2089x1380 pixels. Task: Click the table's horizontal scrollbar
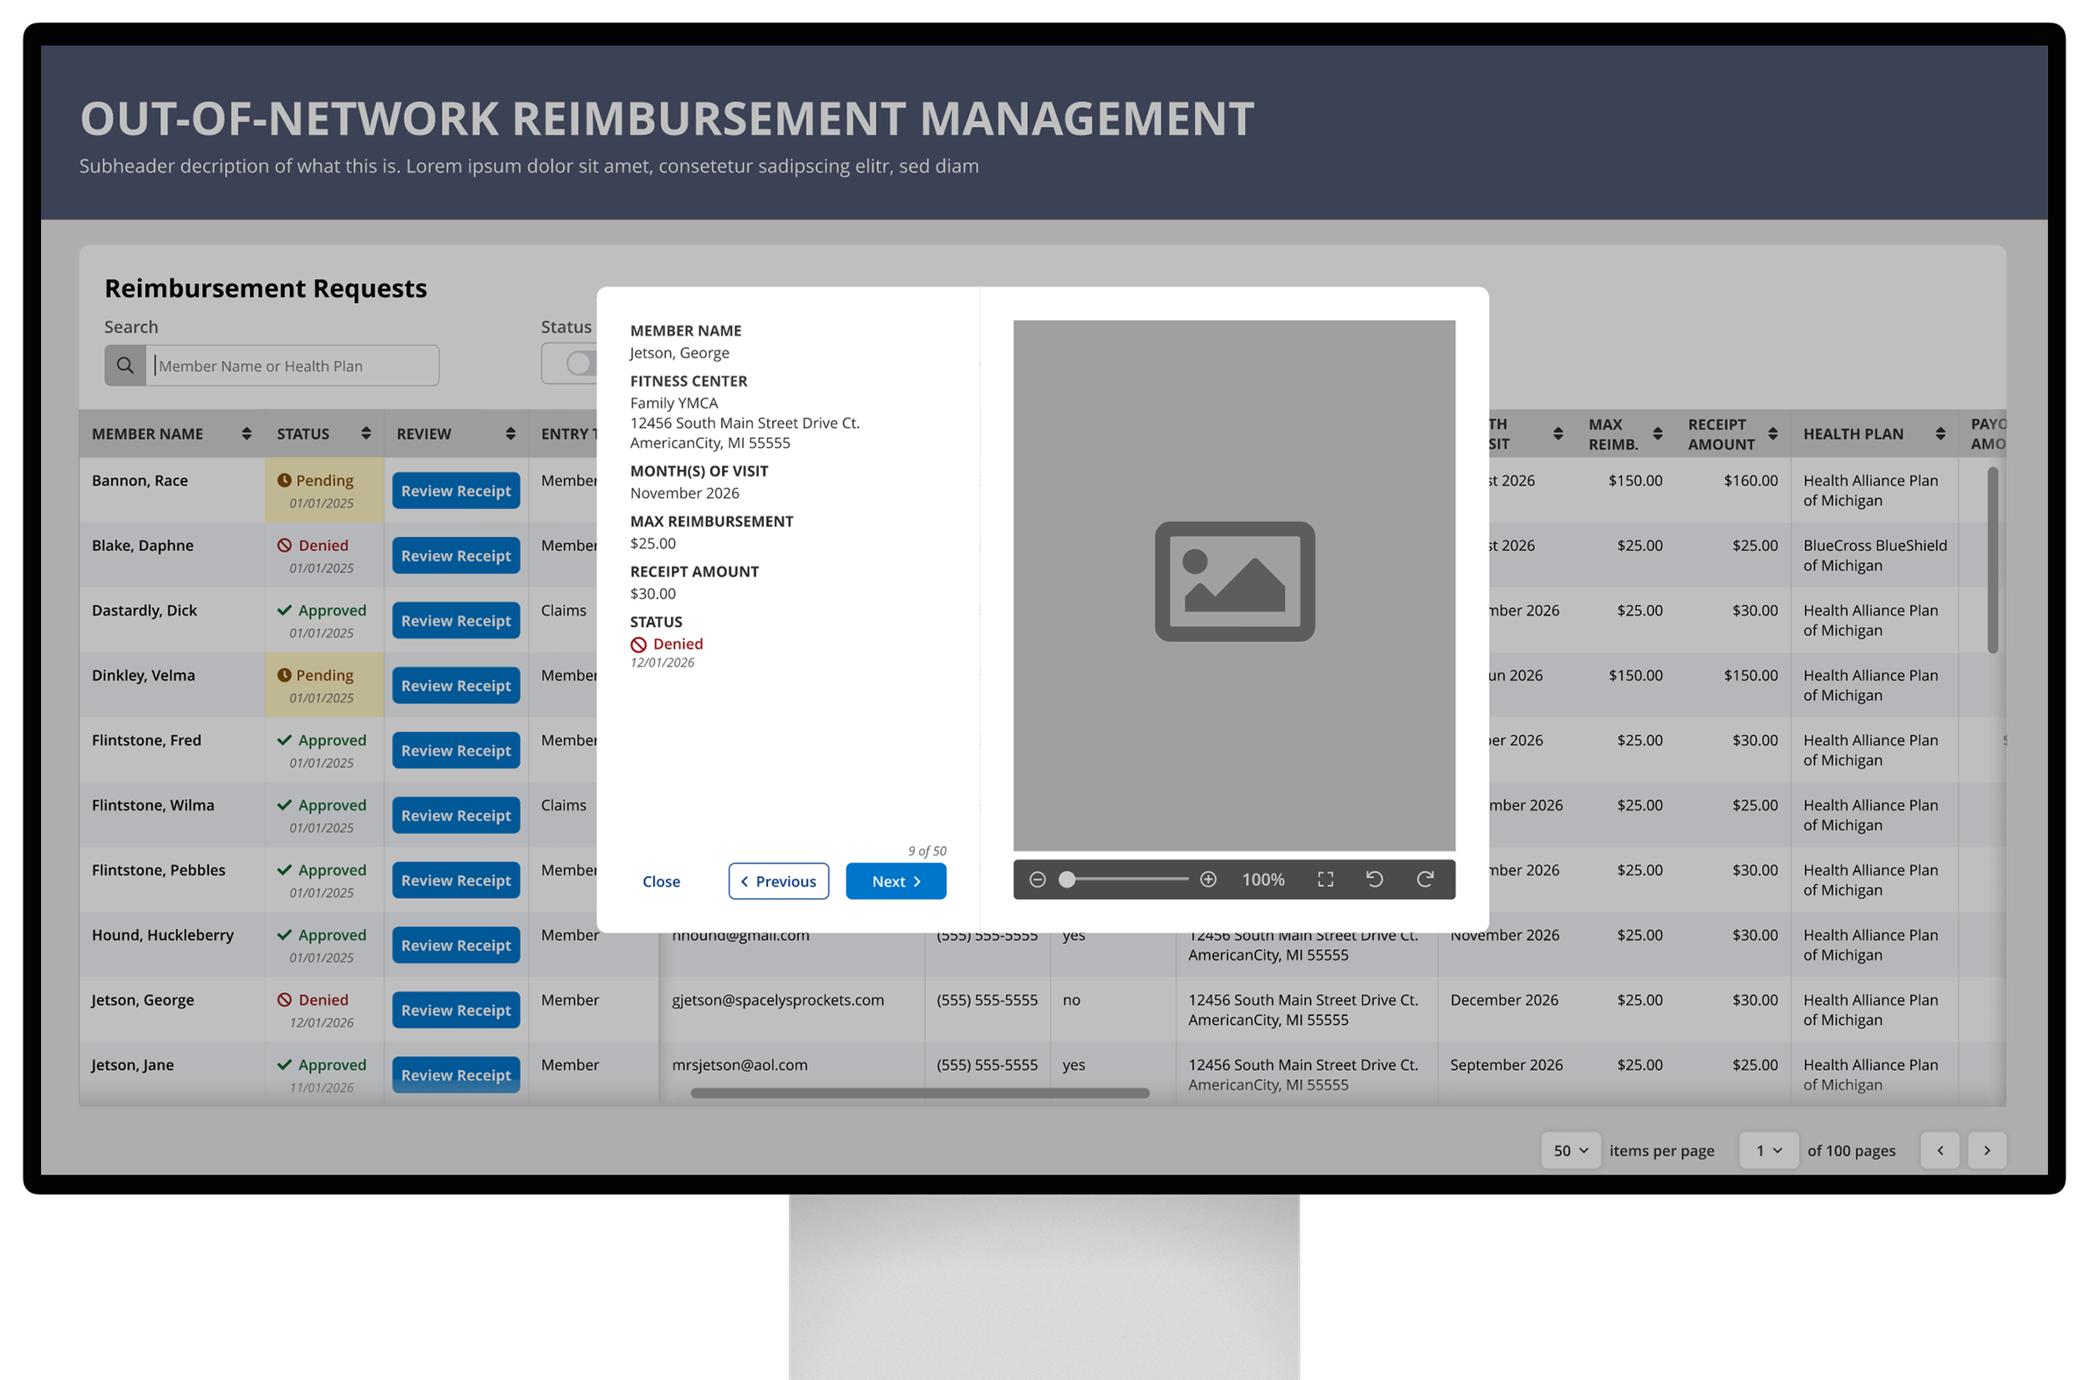pos(920,1093)
